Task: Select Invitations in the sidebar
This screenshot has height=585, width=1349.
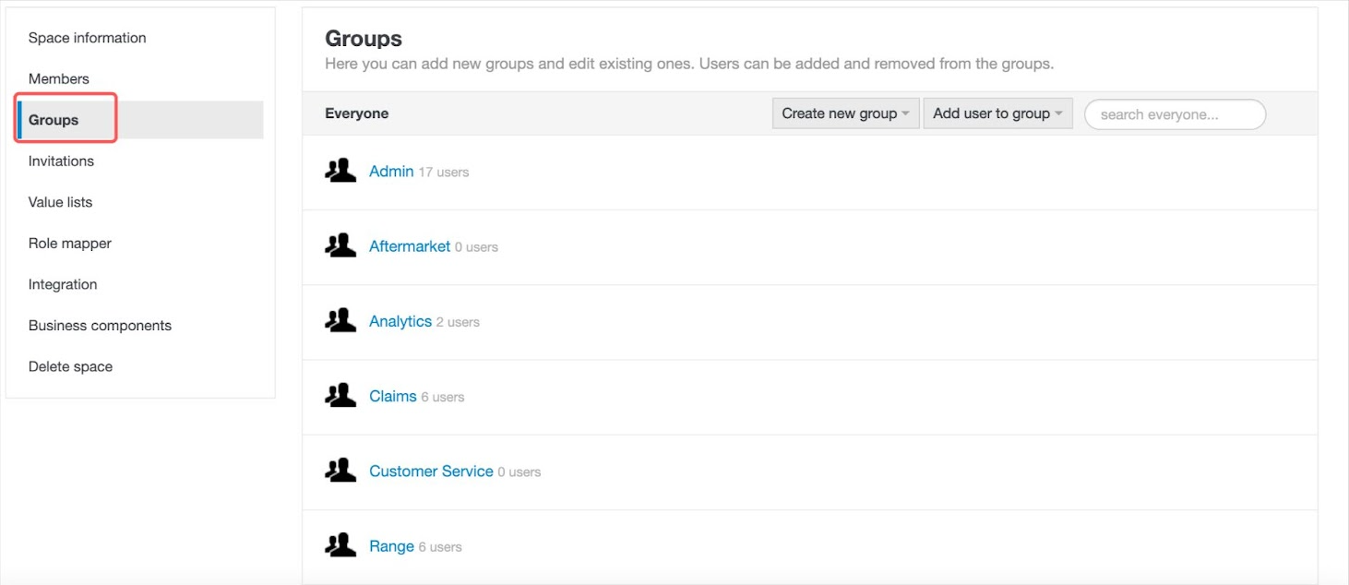Action: tap(62, 161)
